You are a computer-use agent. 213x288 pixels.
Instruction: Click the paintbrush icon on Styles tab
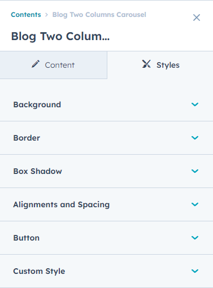point(146,64)
